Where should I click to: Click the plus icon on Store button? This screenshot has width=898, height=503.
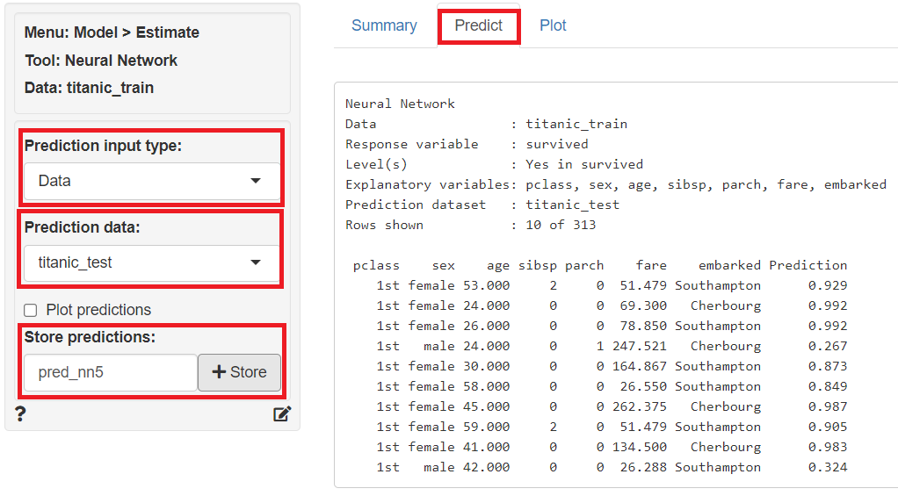pyautogui.click(x=220, y=372)
